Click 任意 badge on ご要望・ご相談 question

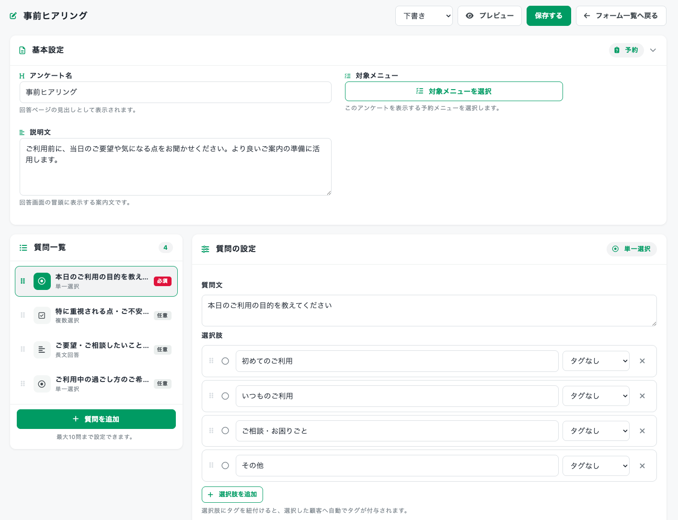162,349
